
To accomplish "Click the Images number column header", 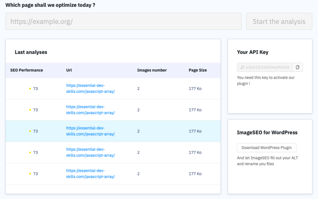I will (152, 70).
